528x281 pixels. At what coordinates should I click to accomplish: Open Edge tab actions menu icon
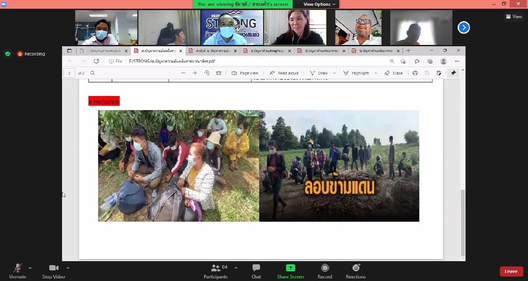pos(70,51)
